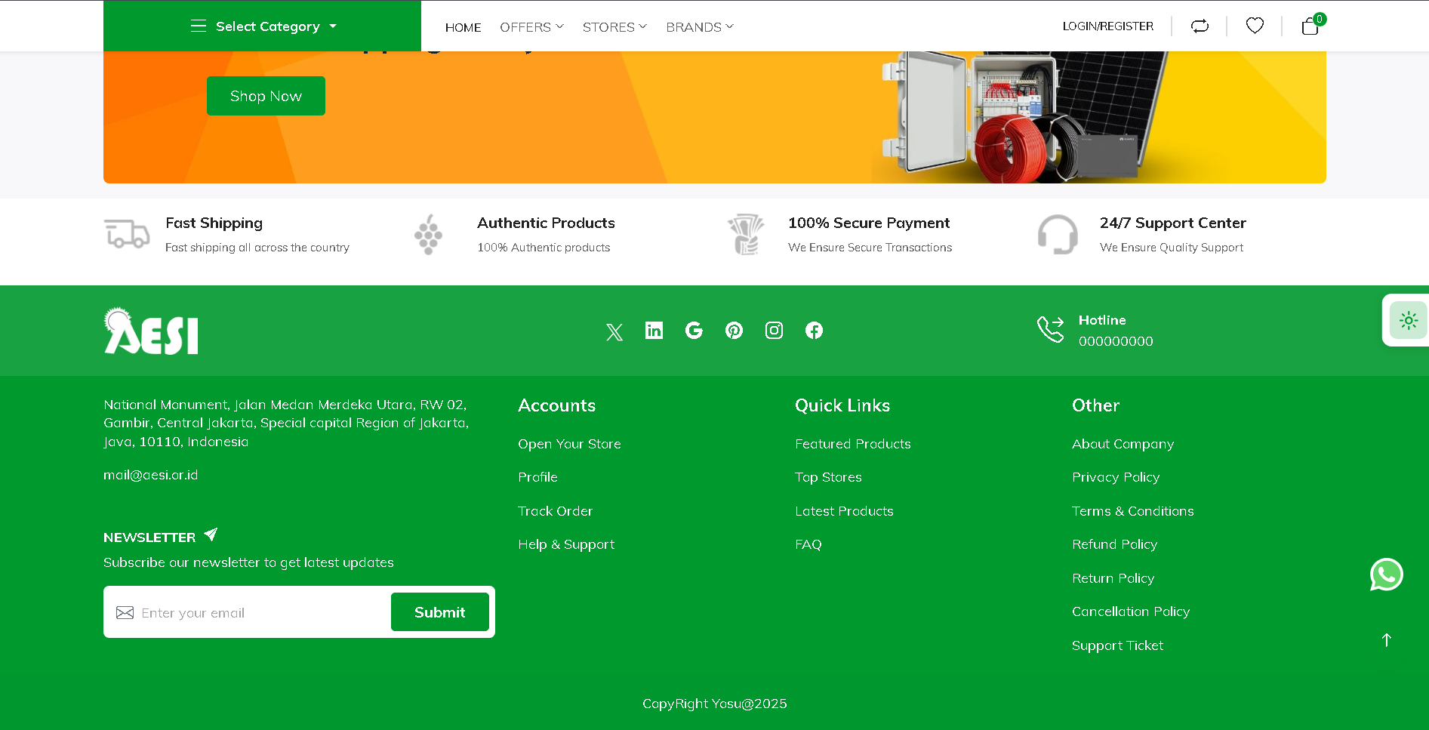The height and width of the screenshot is (730, 1429).
Task: Open the Google social icon
Action: 694,331
